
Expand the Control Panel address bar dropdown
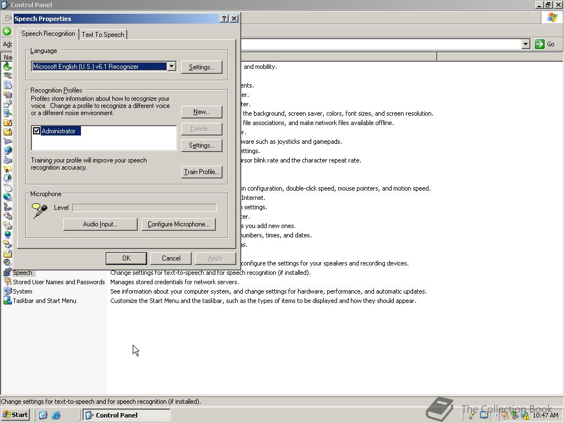(526, 44)
